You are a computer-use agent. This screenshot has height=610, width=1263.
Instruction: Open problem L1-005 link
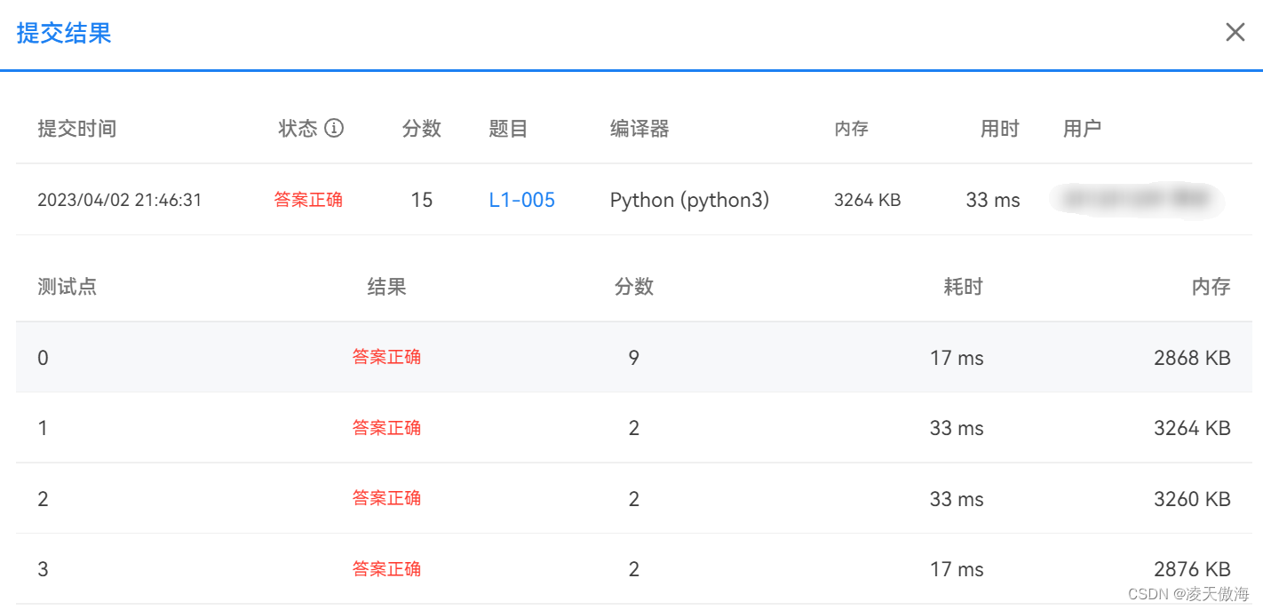click(521, 200)
